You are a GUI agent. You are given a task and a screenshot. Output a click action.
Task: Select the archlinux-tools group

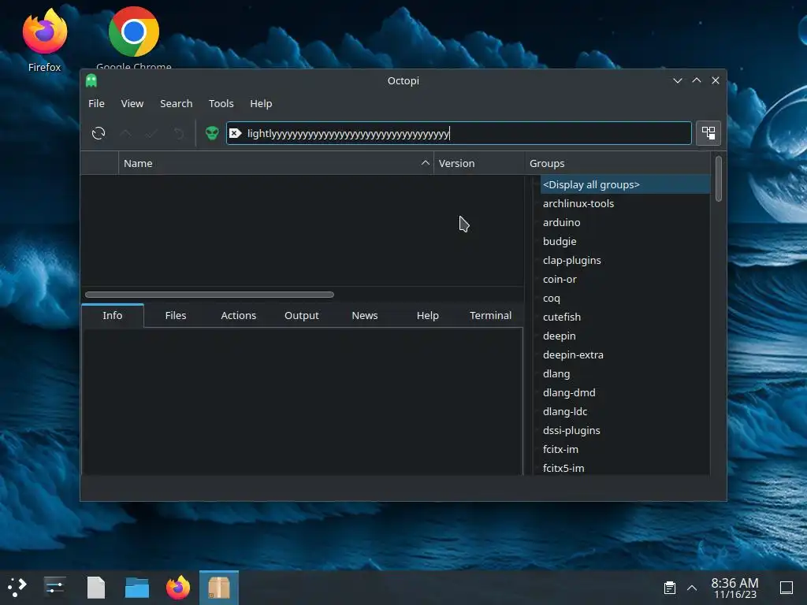pyautogui.click(x=625, y=203)
